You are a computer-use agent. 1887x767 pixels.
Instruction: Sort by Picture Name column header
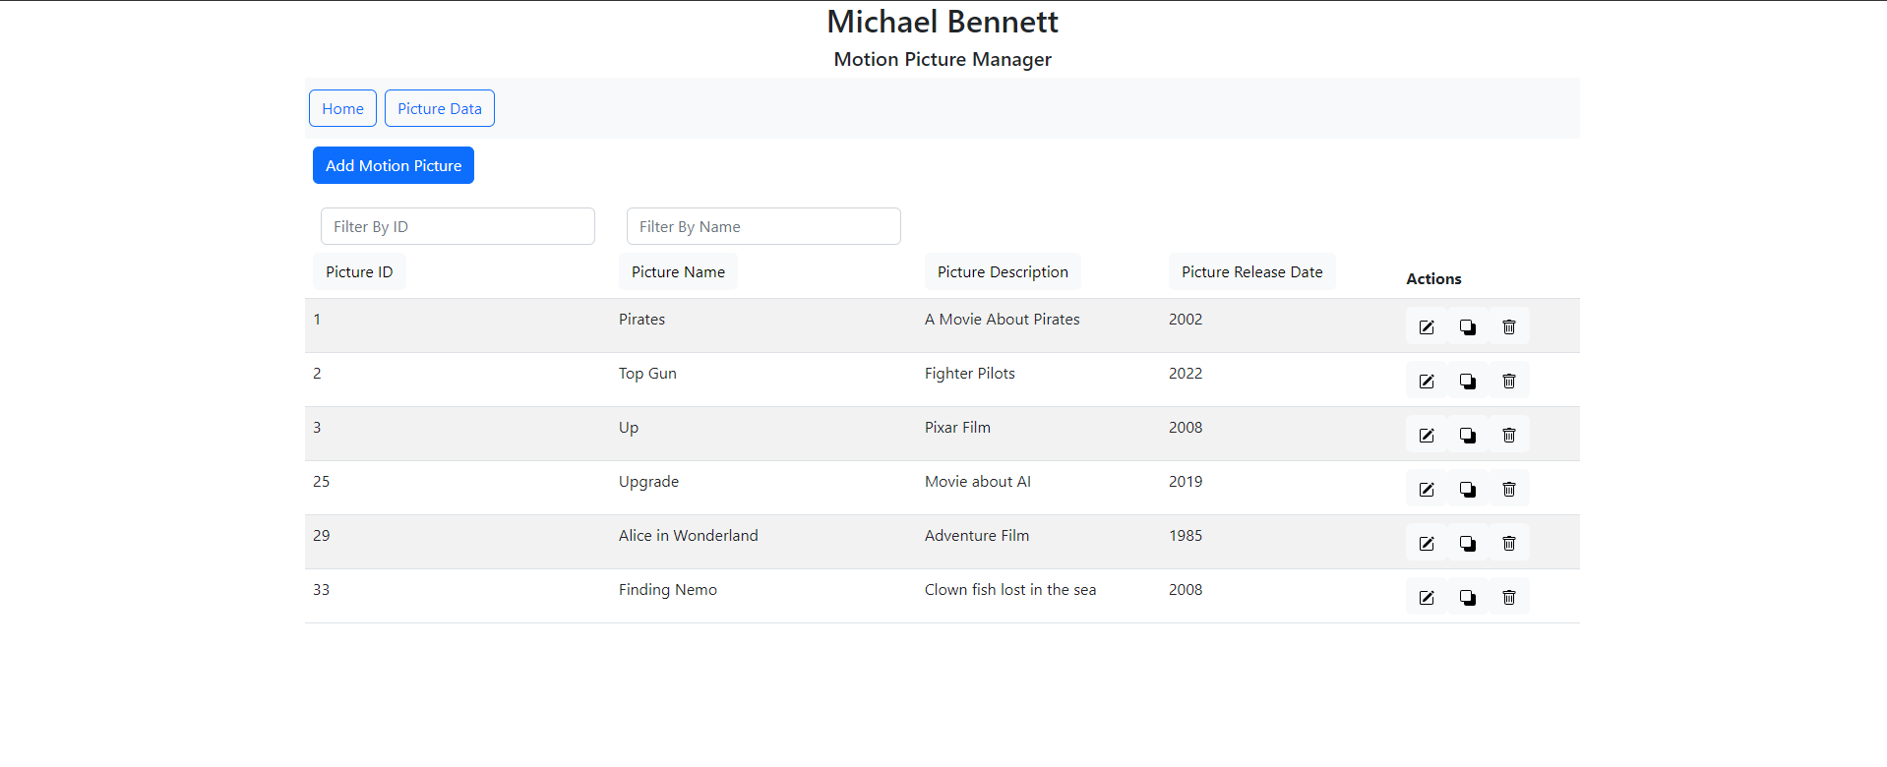[678, 272]
